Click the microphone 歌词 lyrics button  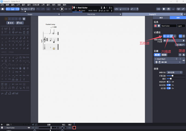point(10,23)
